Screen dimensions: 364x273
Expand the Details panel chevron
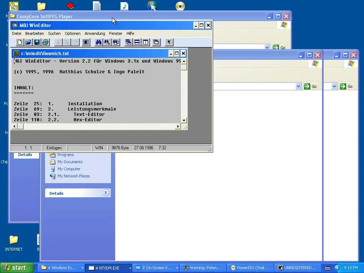pos(106,193)
